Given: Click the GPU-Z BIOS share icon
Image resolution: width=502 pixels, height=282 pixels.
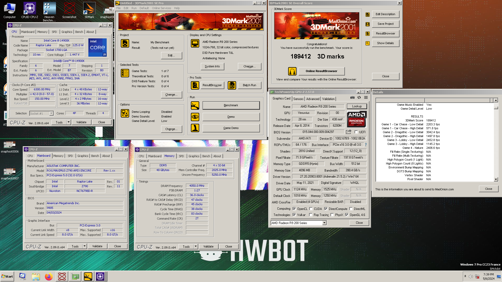Looking at the screenshot, I should [349, 132].
